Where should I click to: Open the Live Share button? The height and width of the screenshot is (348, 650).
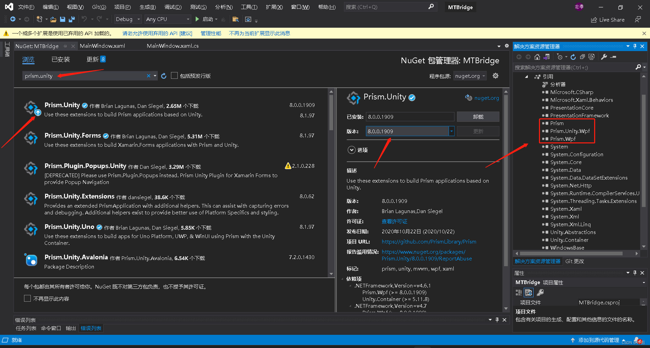[x=608, y=20]
